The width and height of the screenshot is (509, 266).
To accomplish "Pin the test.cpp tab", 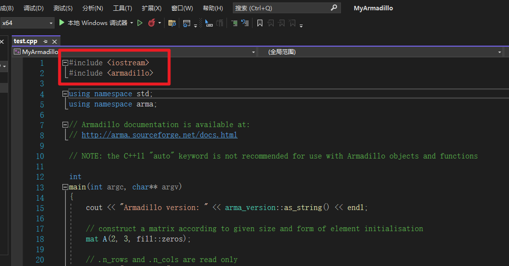I will (x=45, y=42).
